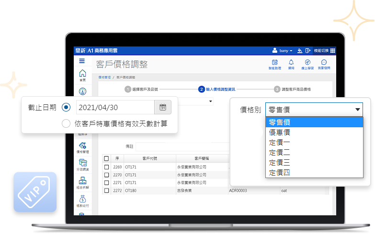The image size is (375, 234).
Task: Click the theme paint bucket icon
Action: 300,50
